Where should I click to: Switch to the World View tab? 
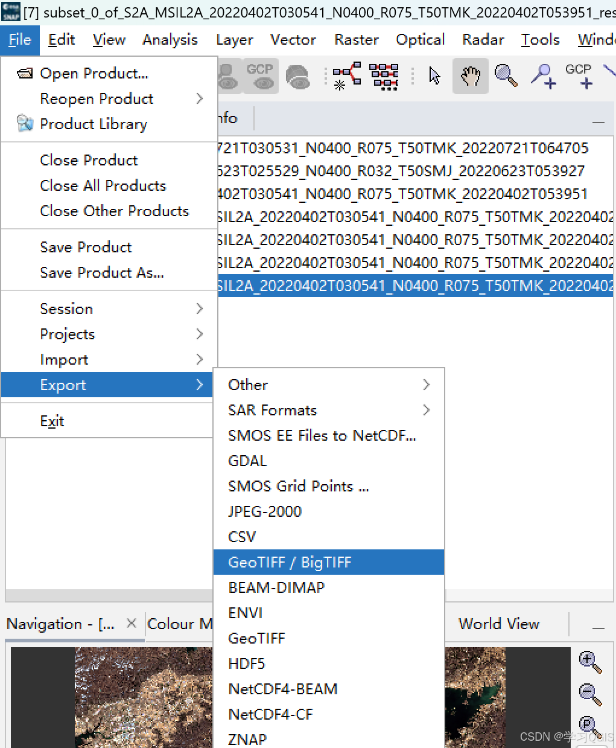coord(499,624)
